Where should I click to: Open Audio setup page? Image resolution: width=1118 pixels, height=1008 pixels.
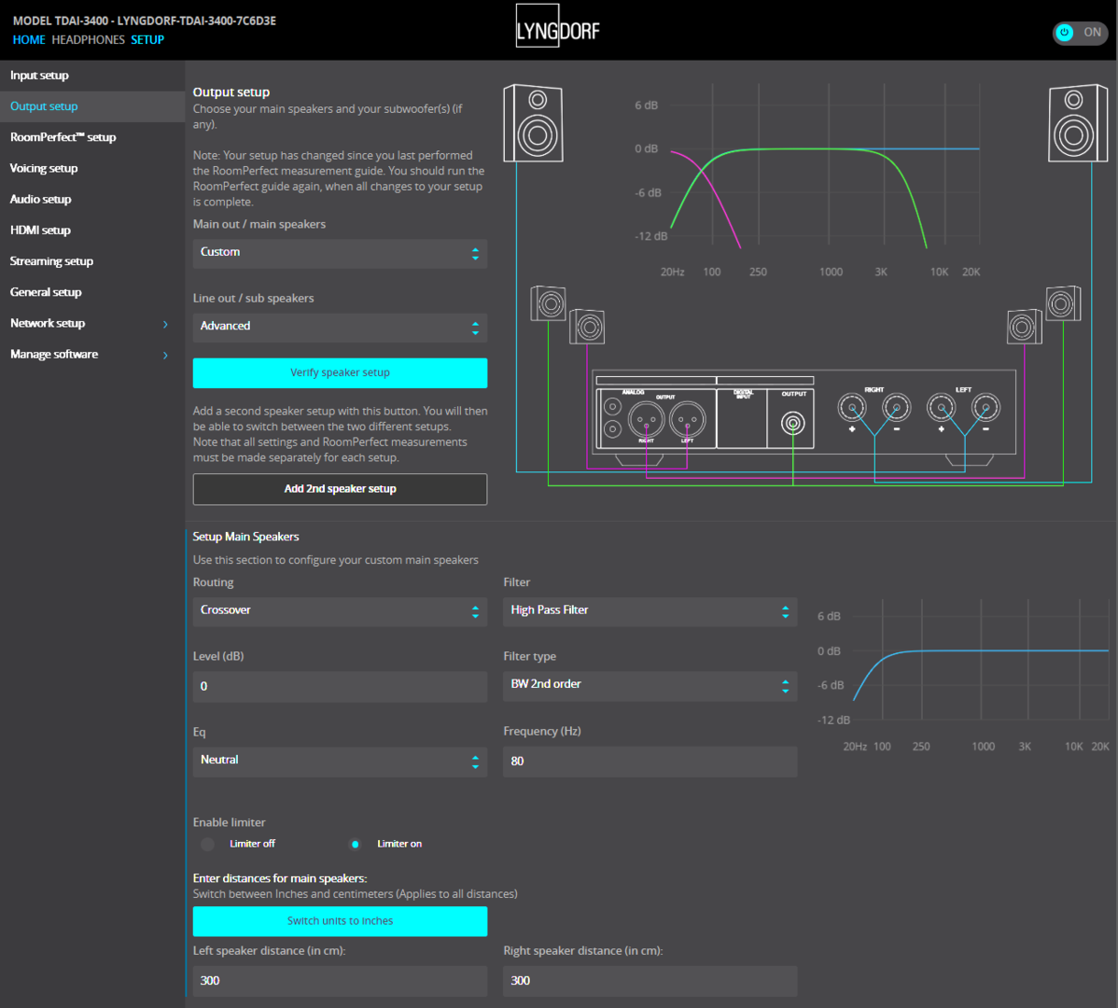[92, 200]
